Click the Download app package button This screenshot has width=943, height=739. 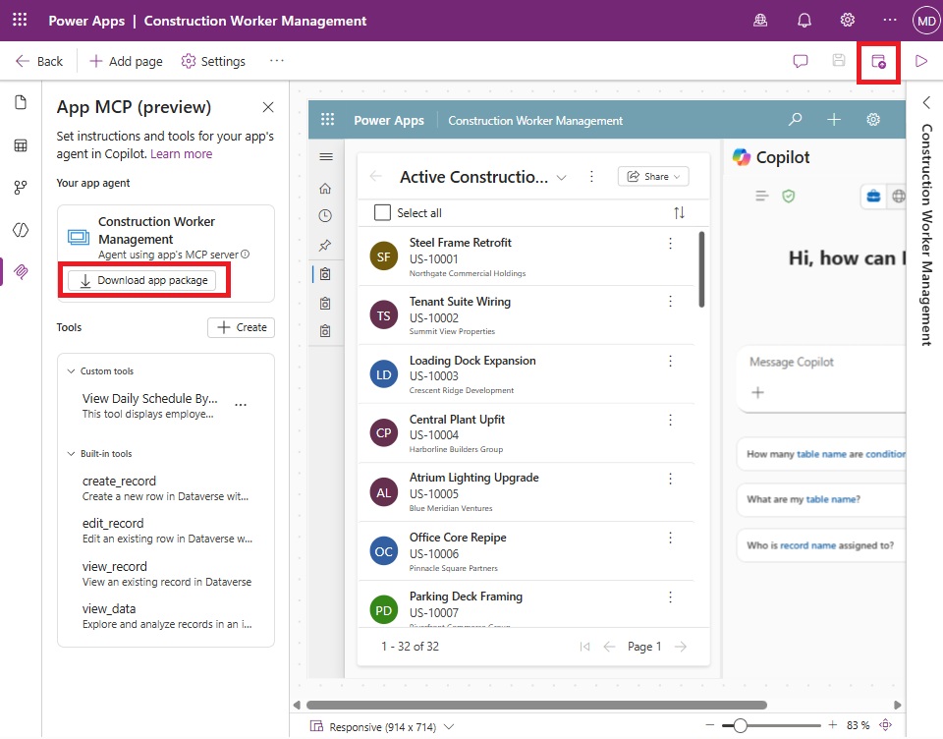[141, 280]
